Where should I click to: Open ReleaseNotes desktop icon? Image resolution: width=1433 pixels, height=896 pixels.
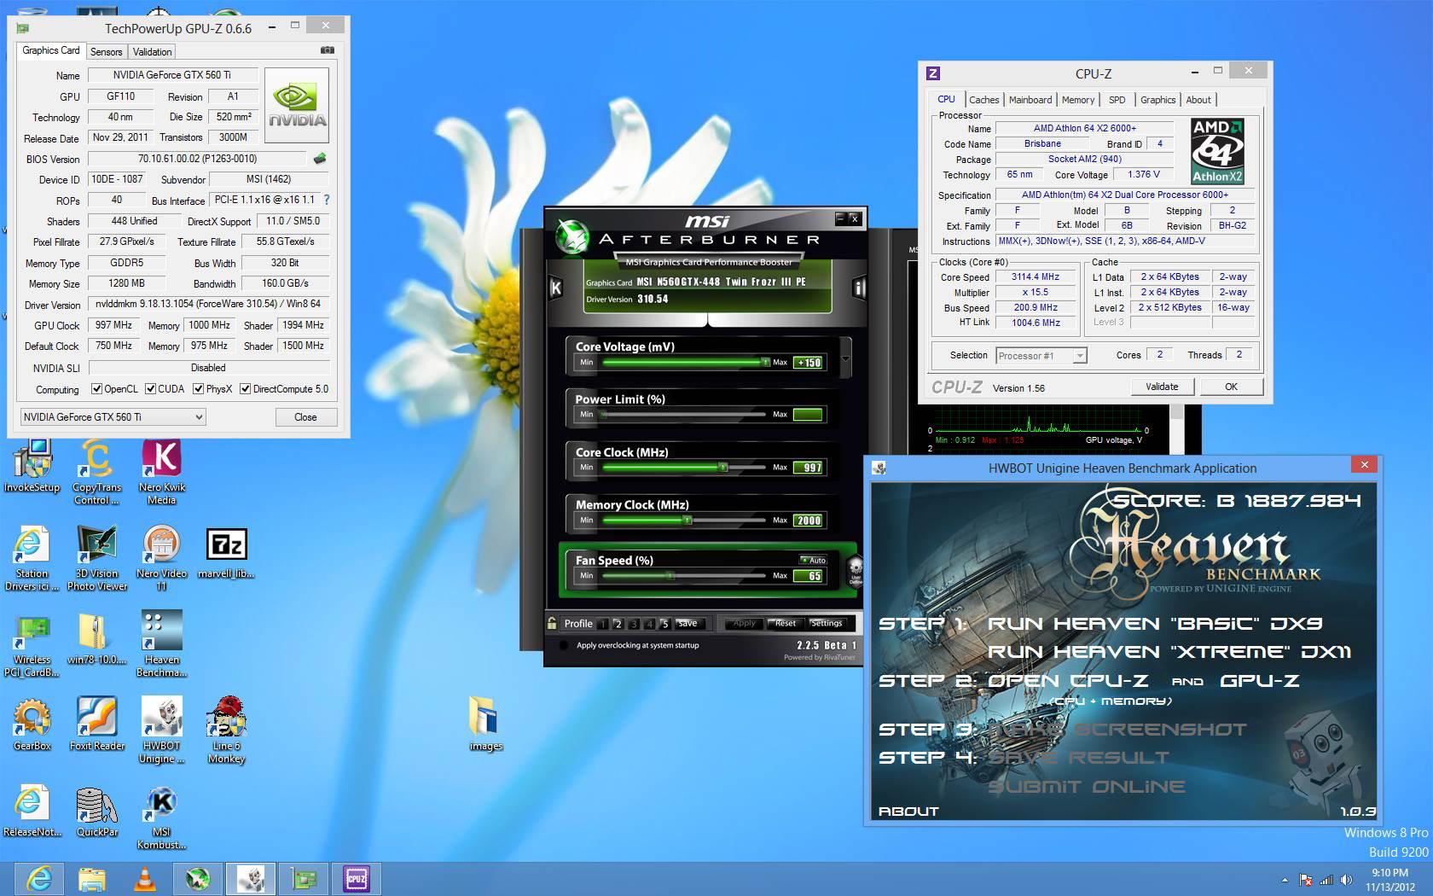[32, 811]
